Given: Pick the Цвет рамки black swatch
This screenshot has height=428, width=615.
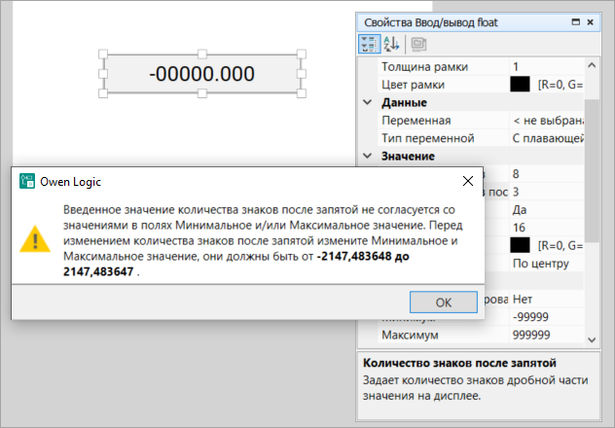Looking at the screenshot, I should click(x=520, y=85).
